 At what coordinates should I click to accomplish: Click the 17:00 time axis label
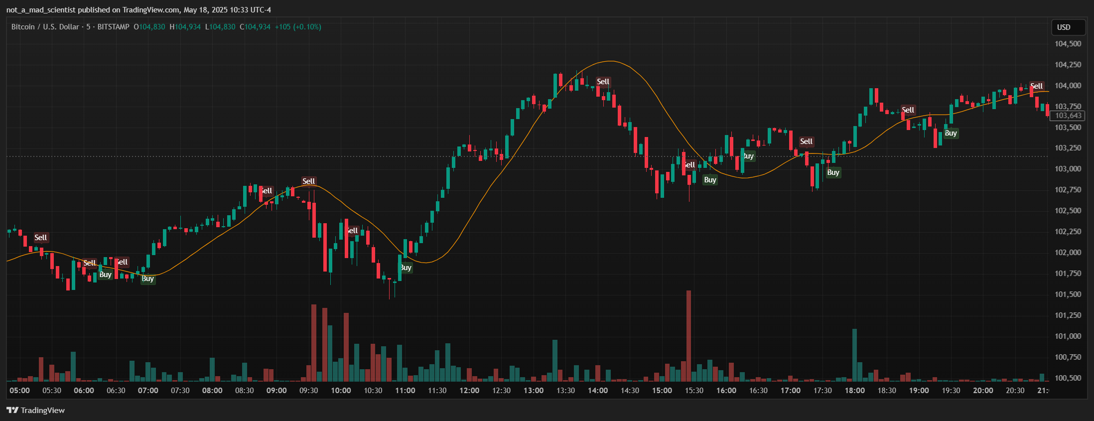click(x=791, y=391)
